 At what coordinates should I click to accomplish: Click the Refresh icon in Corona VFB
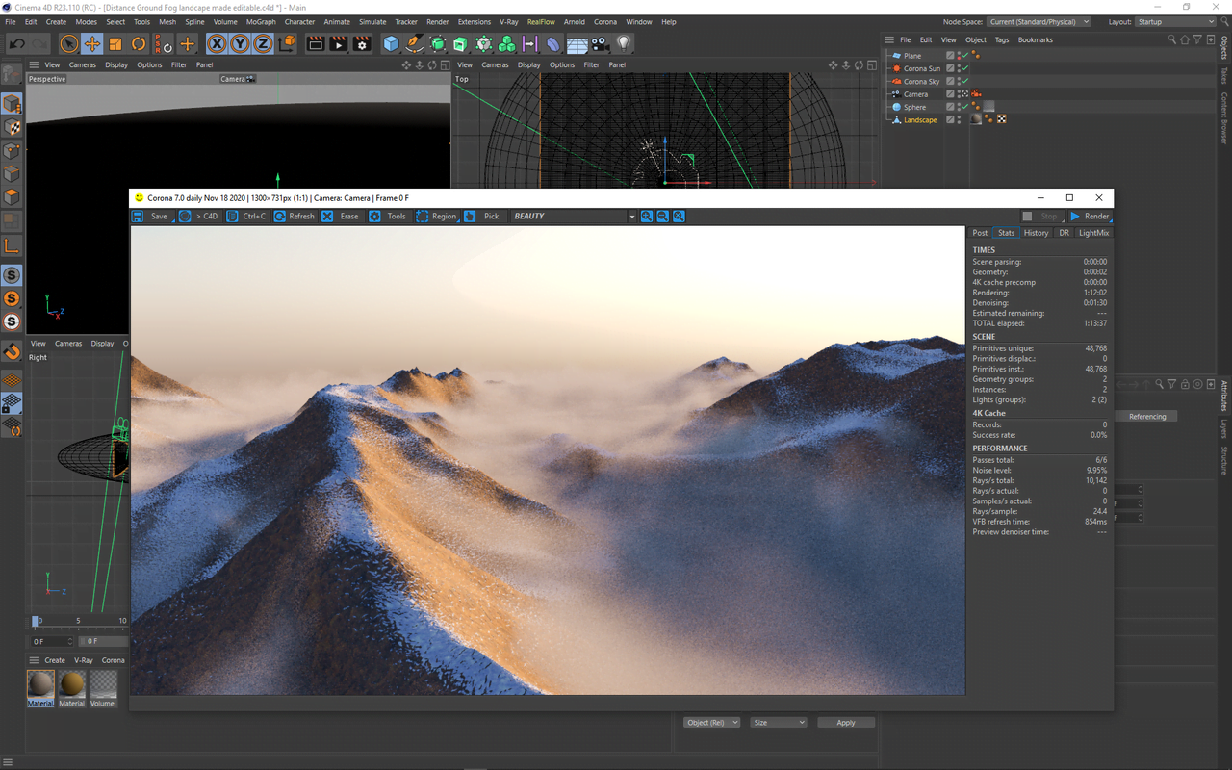[280, 217]
